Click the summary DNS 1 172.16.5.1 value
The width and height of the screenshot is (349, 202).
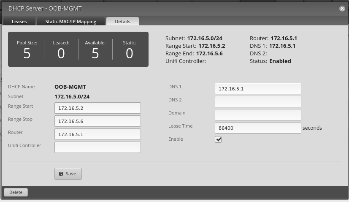coord(282,46)
